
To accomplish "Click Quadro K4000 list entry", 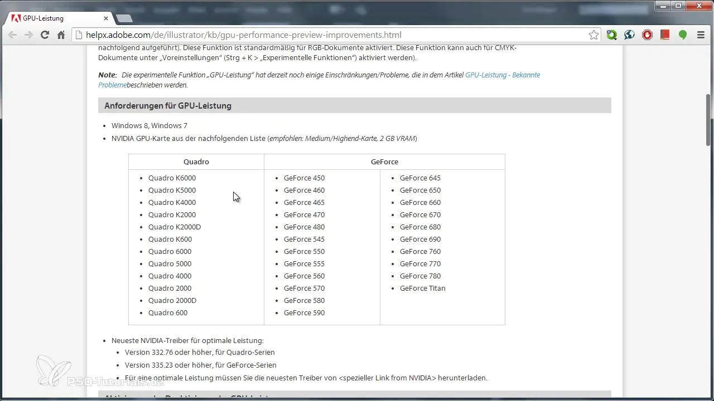I will (172, 203).
